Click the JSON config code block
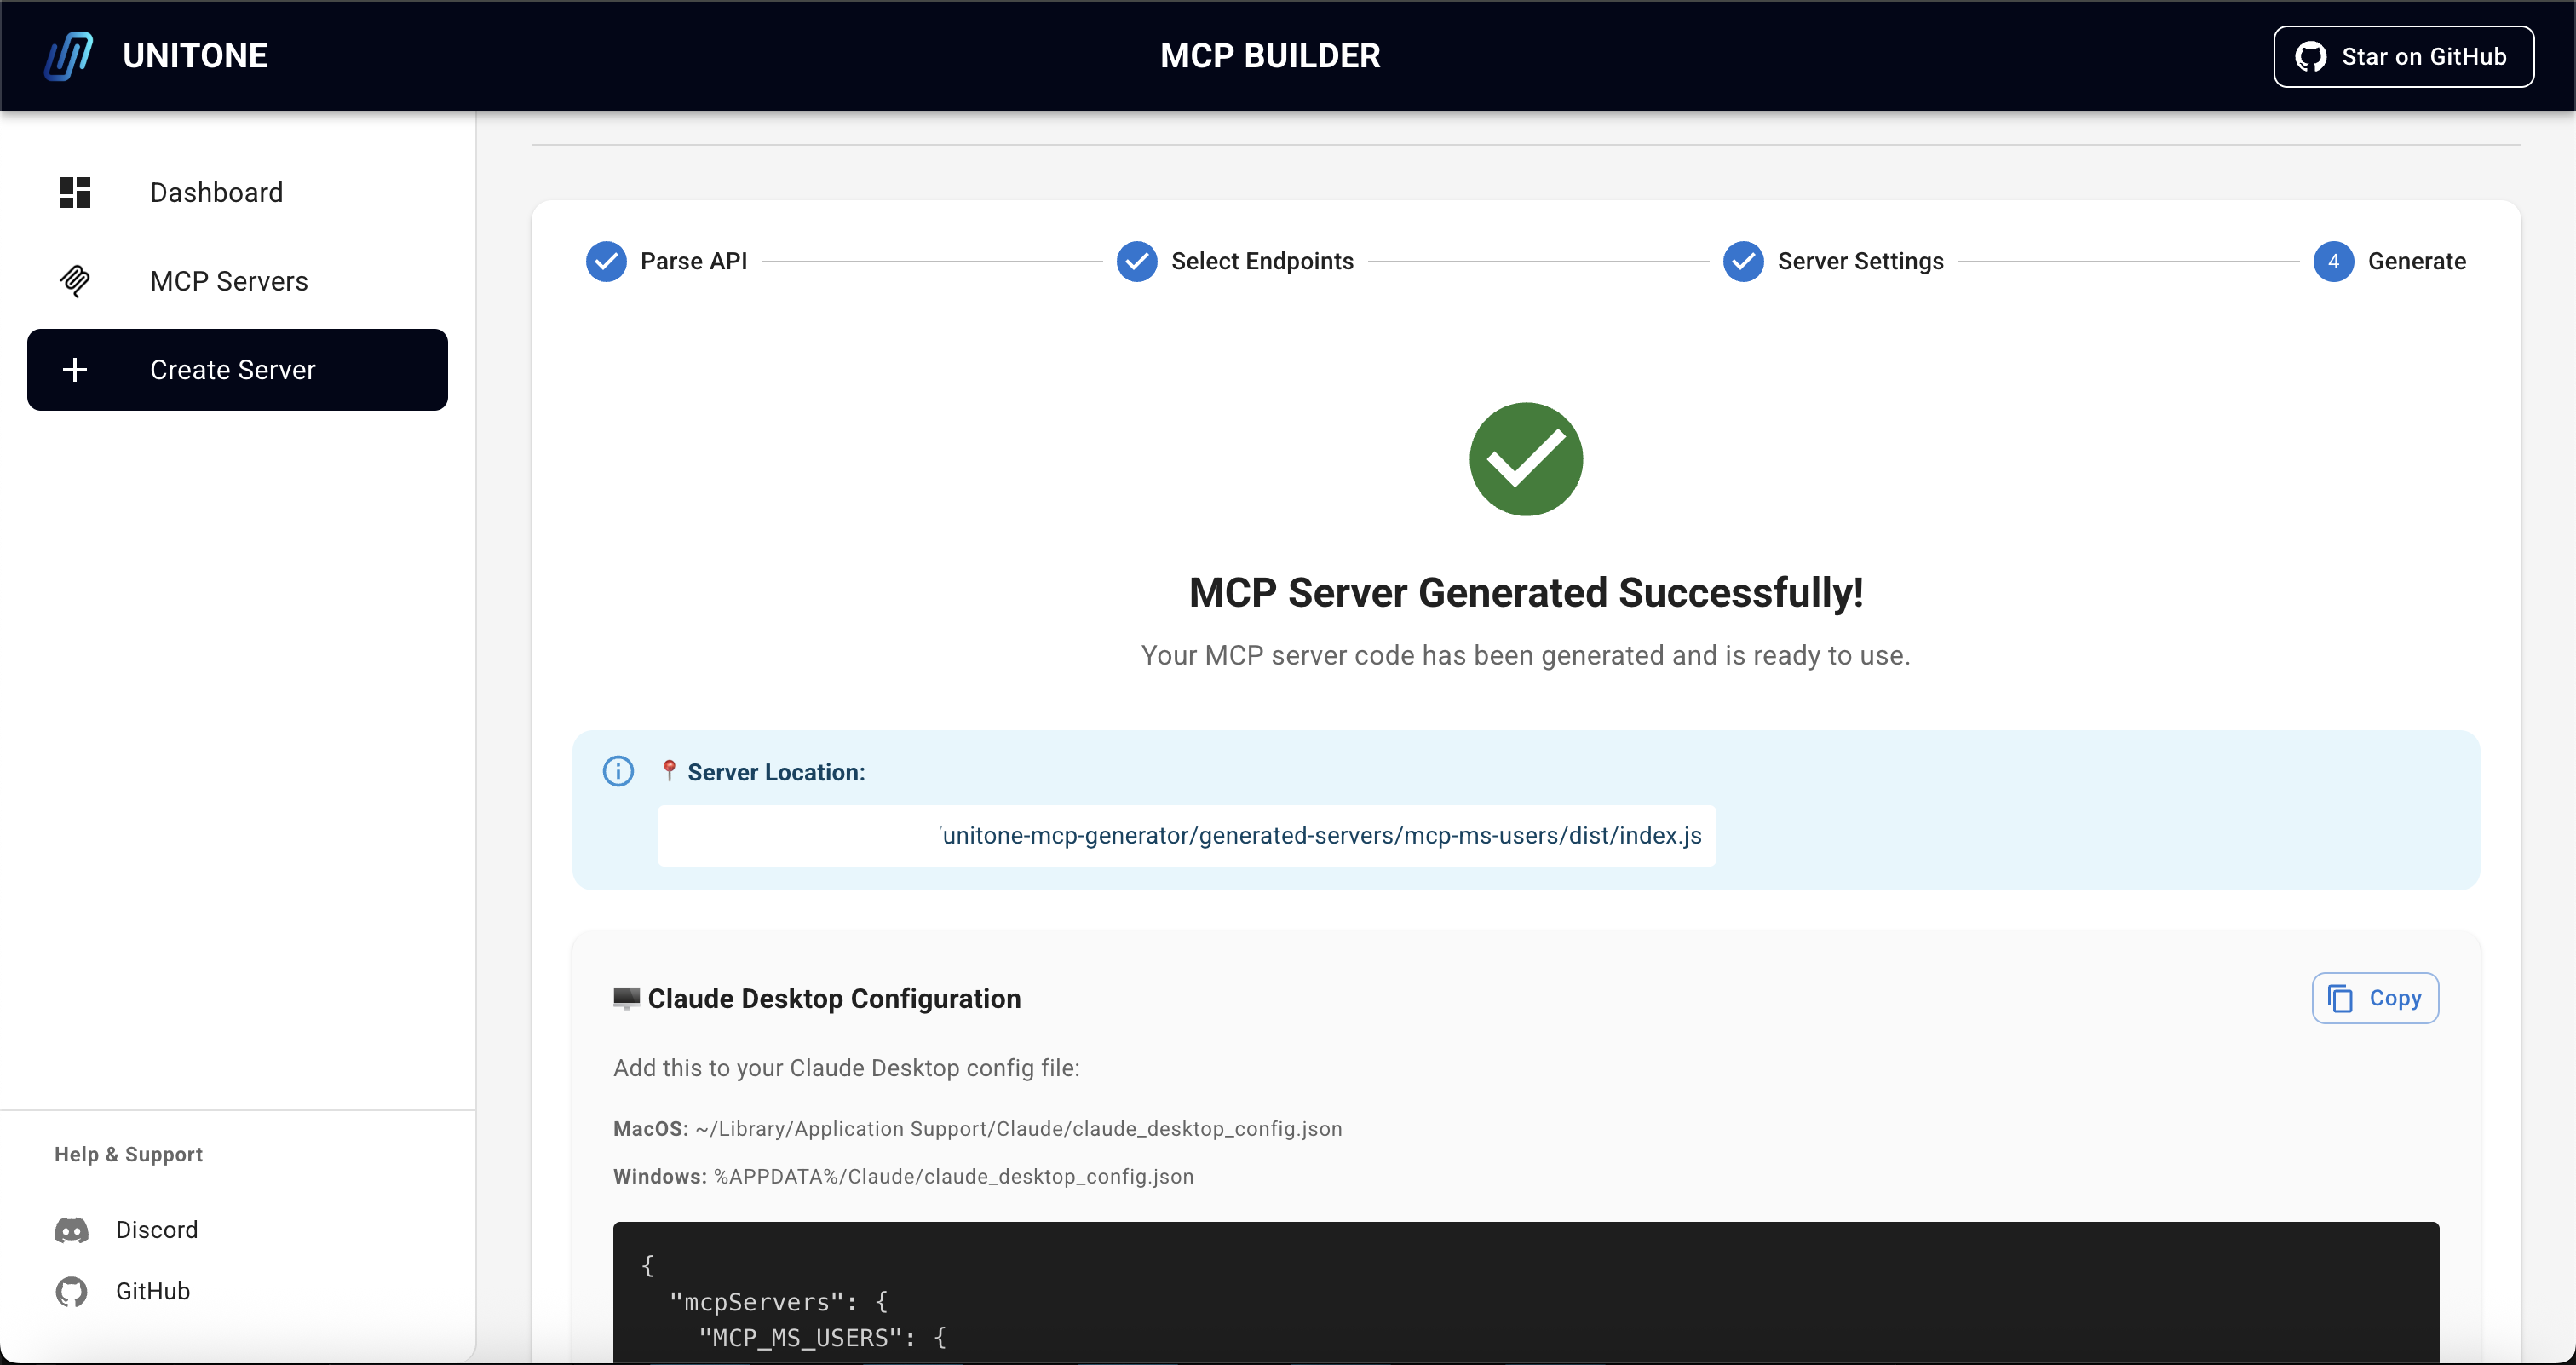 1525,1292
